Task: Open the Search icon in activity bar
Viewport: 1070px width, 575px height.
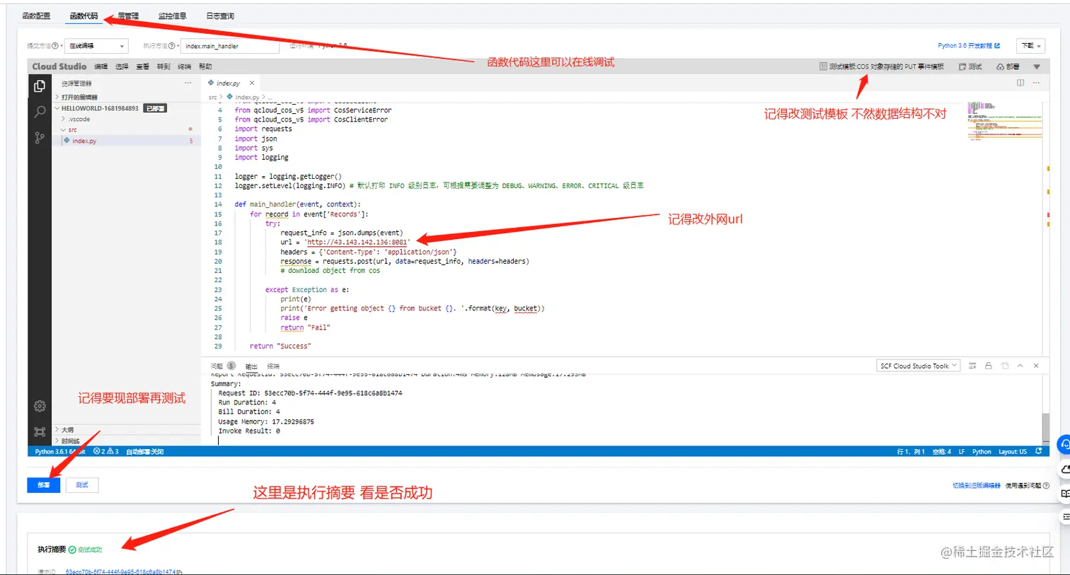Action: coord(40,112)
